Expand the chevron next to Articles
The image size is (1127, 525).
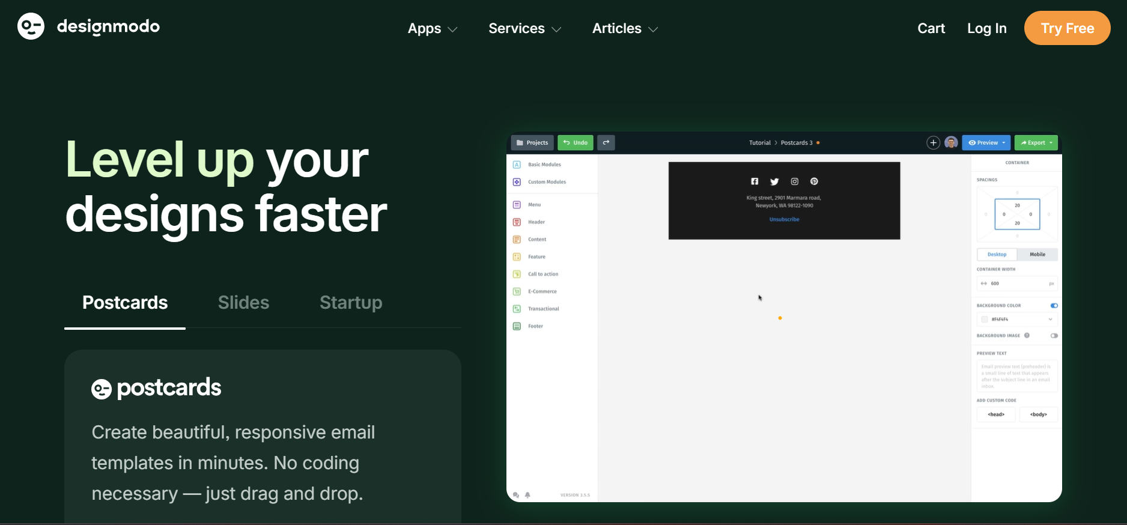tap(653, 29)
